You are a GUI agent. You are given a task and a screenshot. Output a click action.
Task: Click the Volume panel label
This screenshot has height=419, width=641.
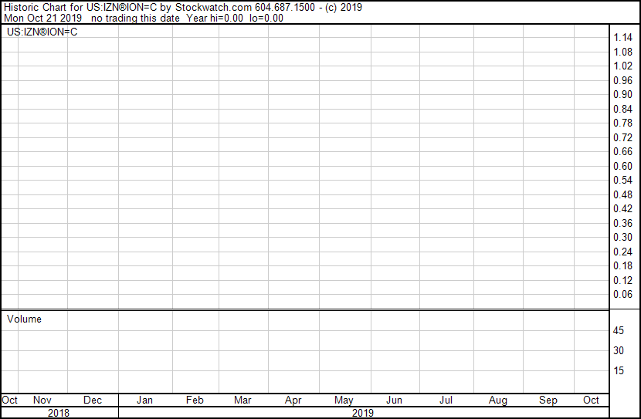24,319
